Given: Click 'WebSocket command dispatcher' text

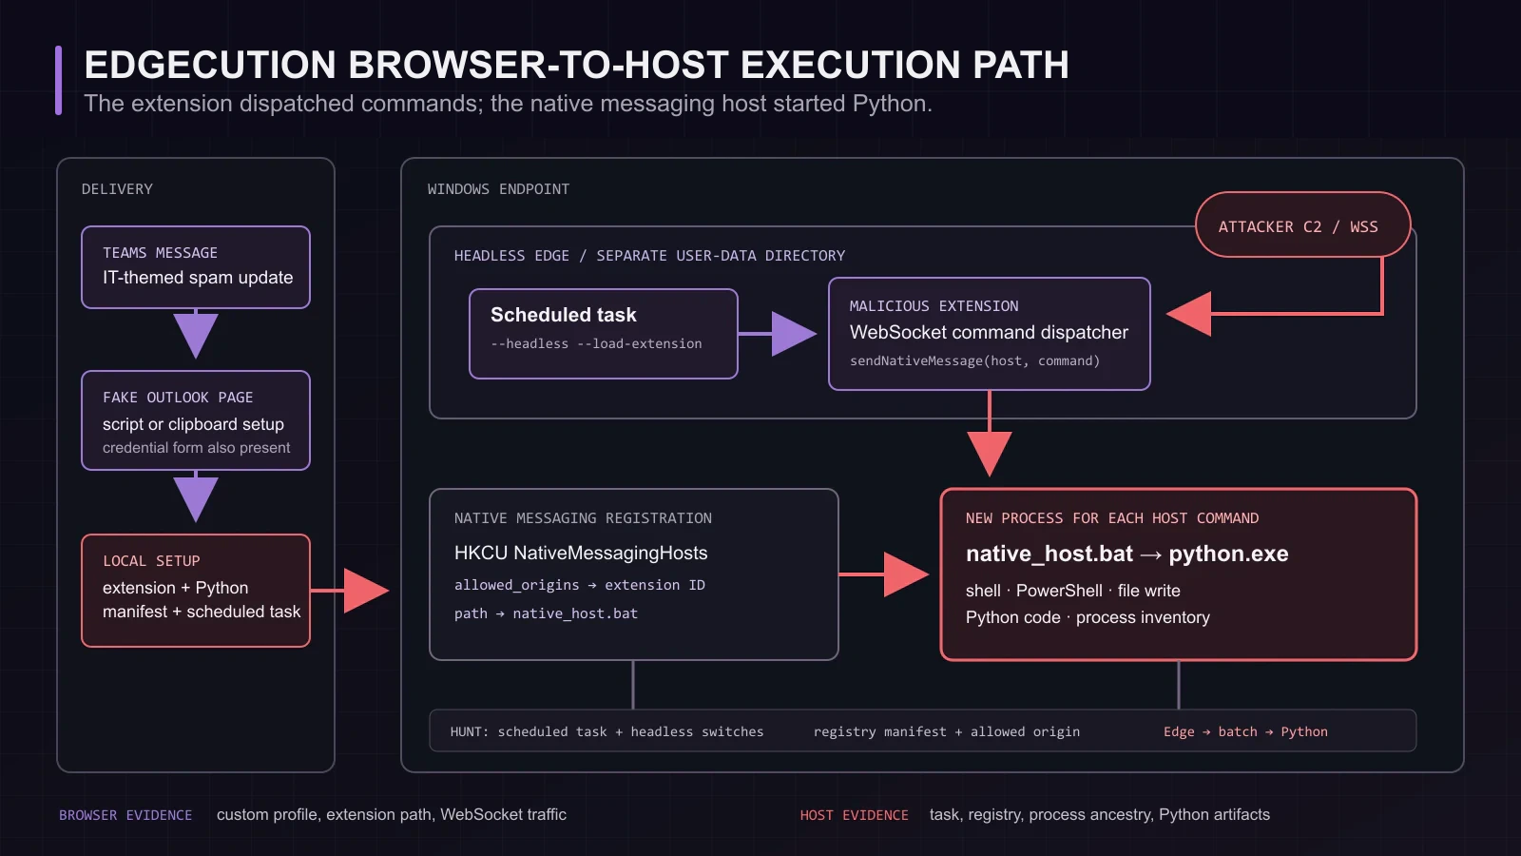Looking at the screenshot, I should point(989,332).
